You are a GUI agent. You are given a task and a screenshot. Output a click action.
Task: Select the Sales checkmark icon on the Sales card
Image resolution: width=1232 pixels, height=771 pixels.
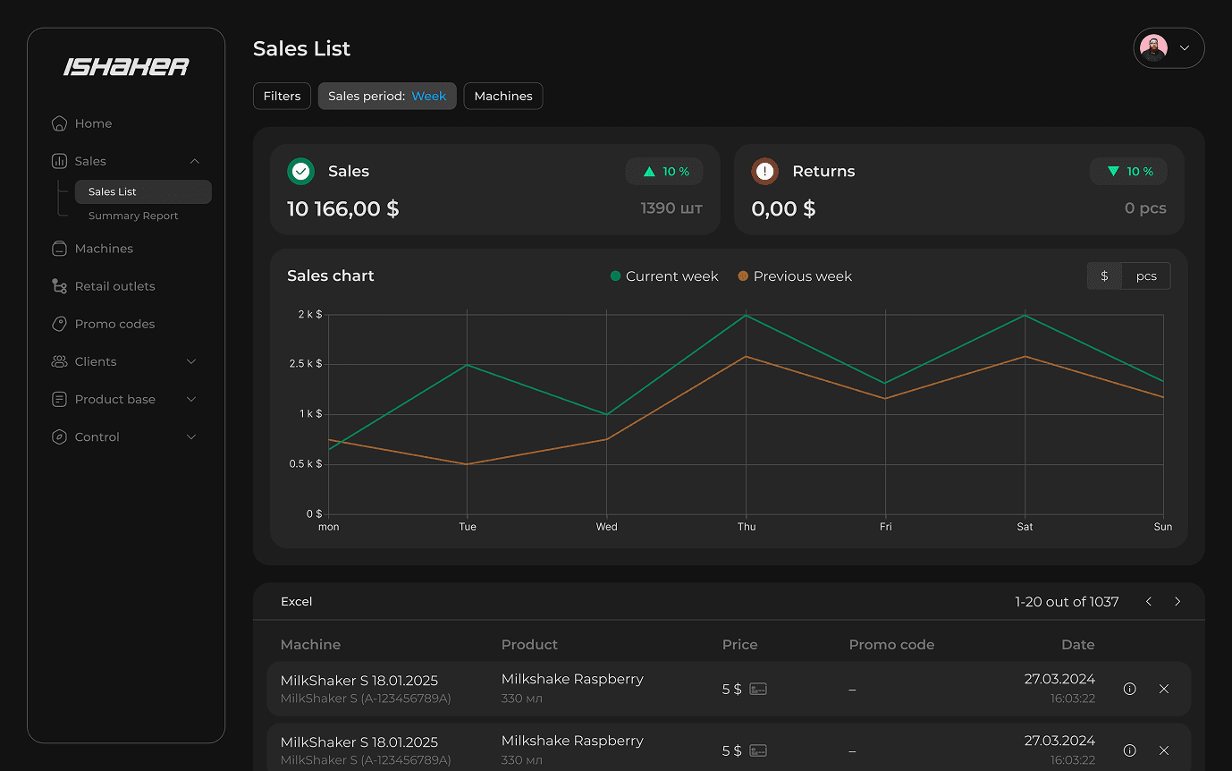[301, 171]
